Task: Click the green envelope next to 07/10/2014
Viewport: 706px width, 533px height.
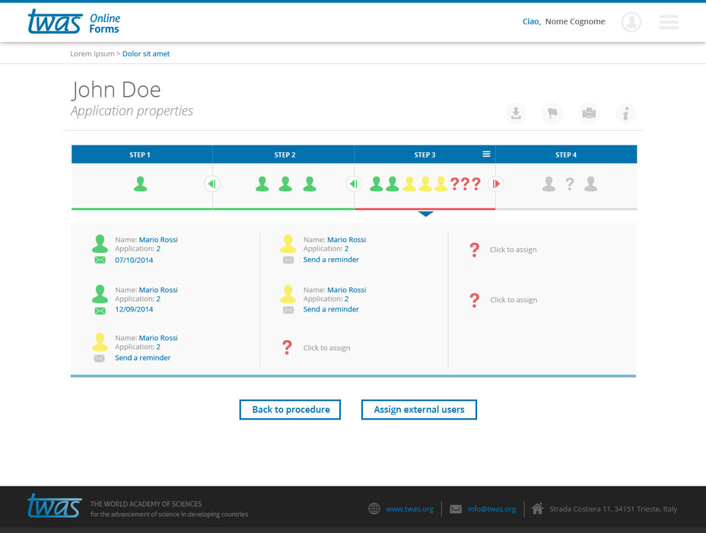Action: pos(100,260)
